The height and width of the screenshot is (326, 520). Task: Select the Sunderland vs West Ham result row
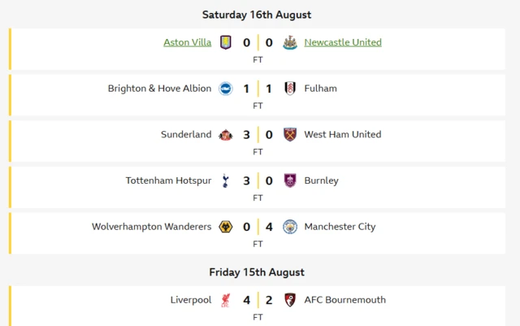click(257, 141)
